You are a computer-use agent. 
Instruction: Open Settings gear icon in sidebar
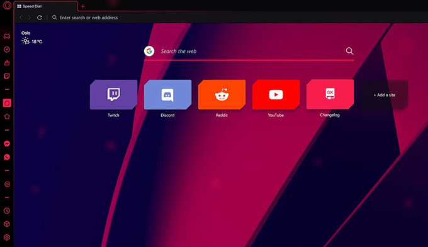coord(7,237)
